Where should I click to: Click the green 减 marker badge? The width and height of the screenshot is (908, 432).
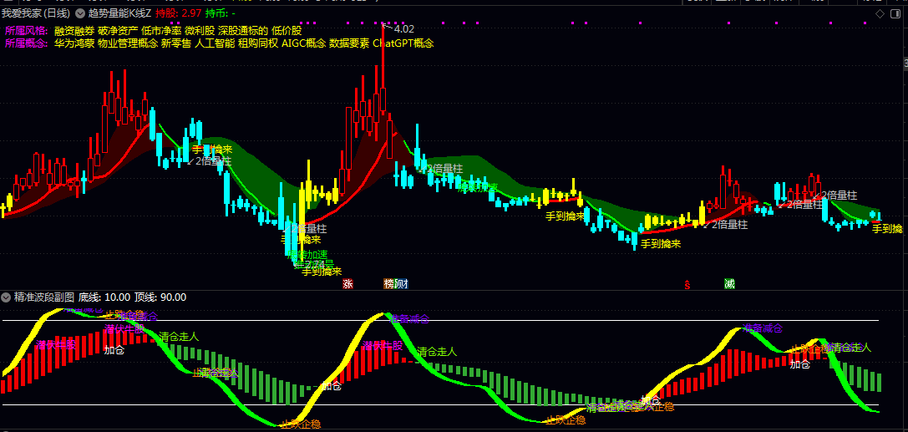[729, 284]
